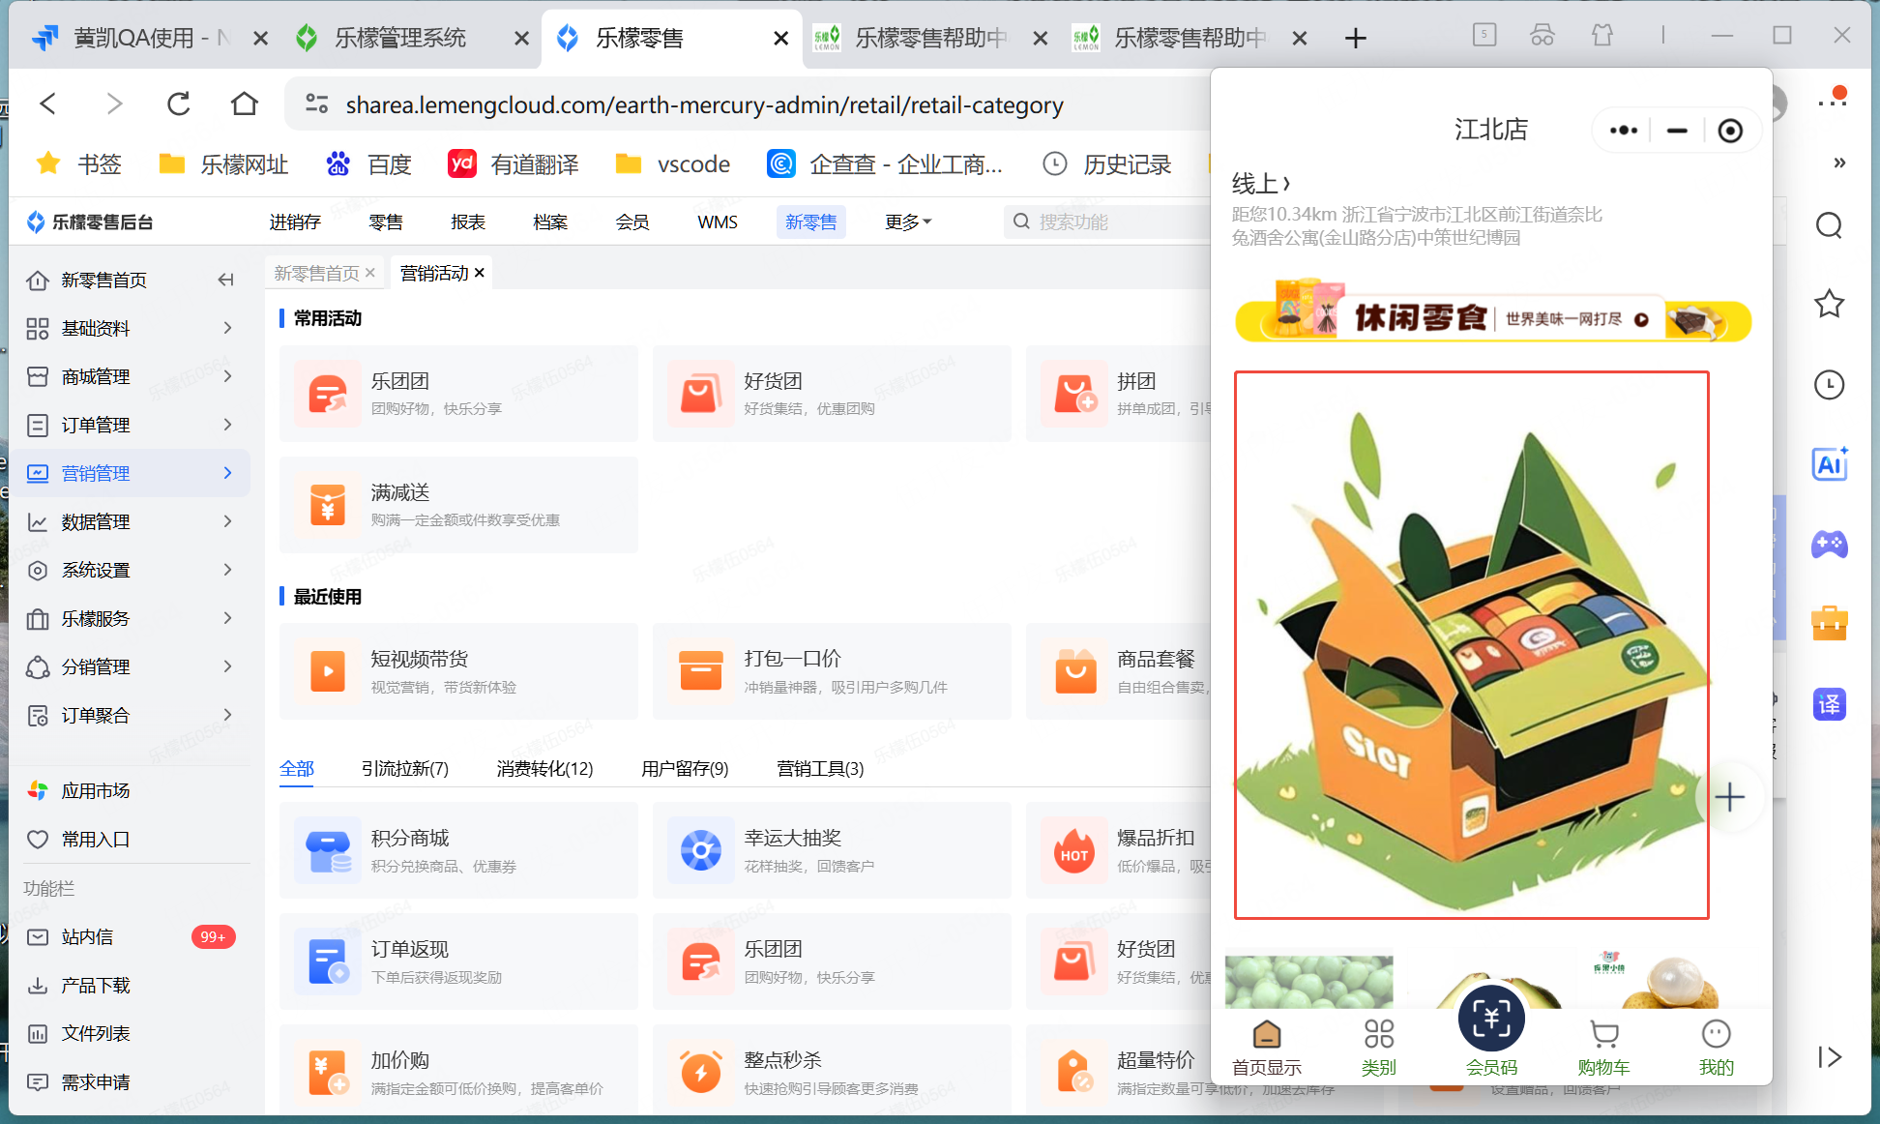Viewport: 1880px width, 1124px height.
Task: Open the sidebar translate icon
Action: pyautogui.click(x=1829, y=704)
